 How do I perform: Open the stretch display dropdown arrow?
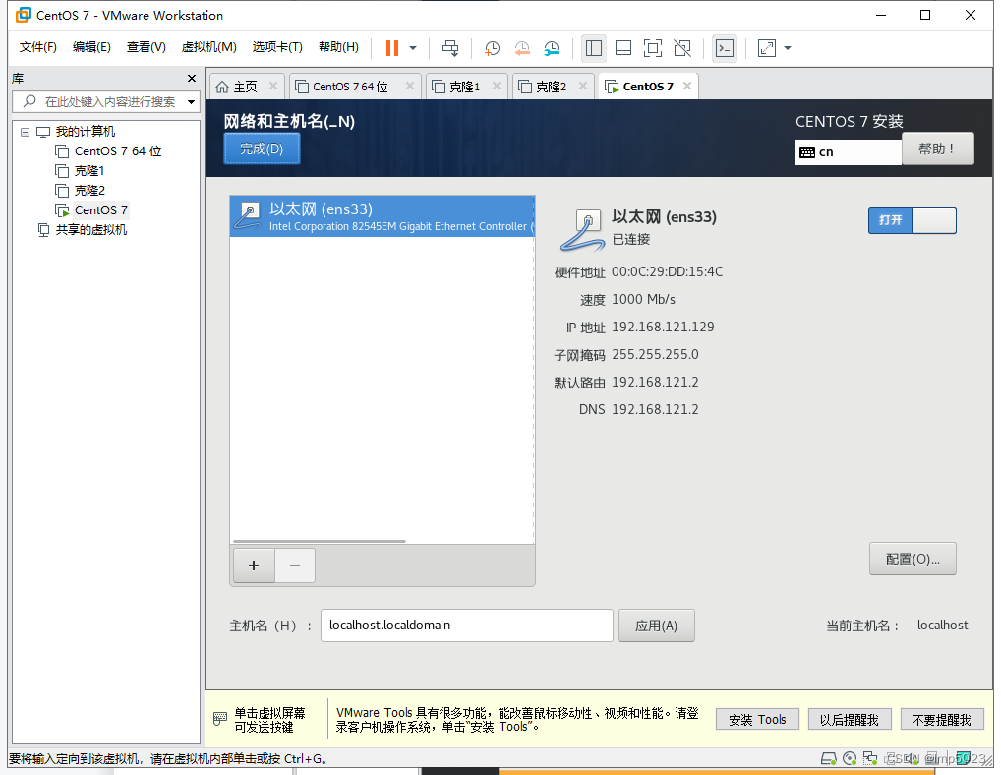[788, 48]
